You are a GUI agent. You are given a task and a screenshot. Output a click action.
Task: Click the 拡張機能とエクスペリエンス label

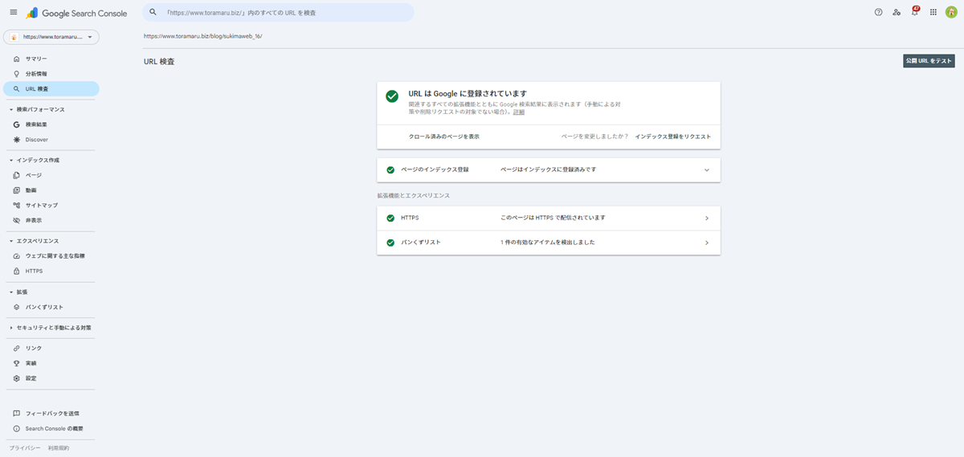(x=413, y=195)
